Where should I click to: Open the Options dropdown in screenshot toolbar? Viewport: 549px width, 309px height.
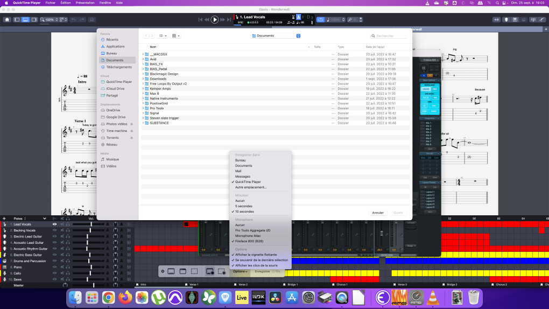[x=240, y=271]
